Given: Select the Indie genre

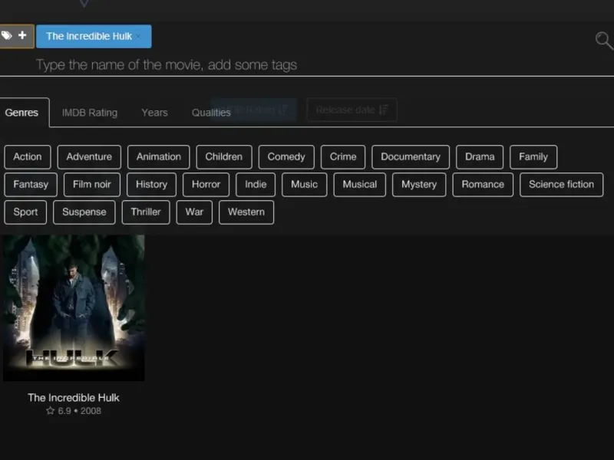Looking at the screenshot, I should pos(256,185).
